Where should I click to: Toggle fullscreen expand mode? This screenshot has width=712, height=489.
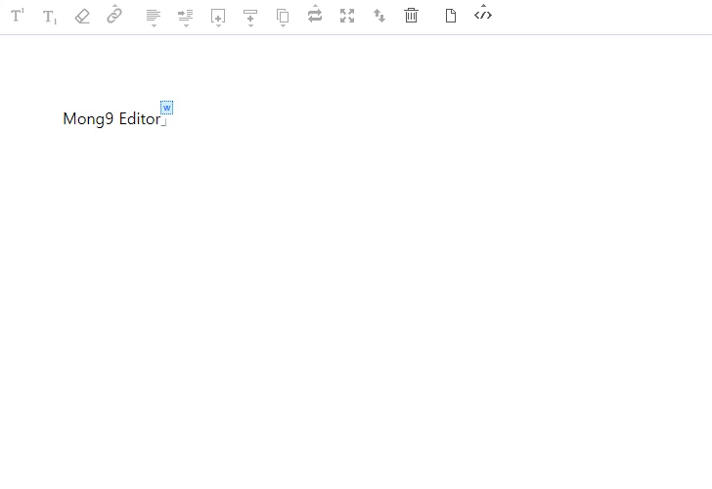[x=347, y=16]
